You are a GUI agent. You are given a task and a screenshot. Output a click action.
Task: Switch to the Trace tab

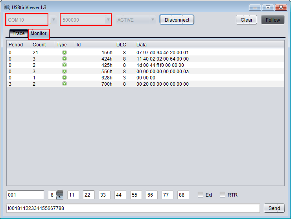pyautogui.click(x=18, y=33)
